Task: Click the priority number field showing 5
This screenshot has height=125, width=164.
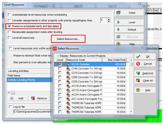Action: 104,20
